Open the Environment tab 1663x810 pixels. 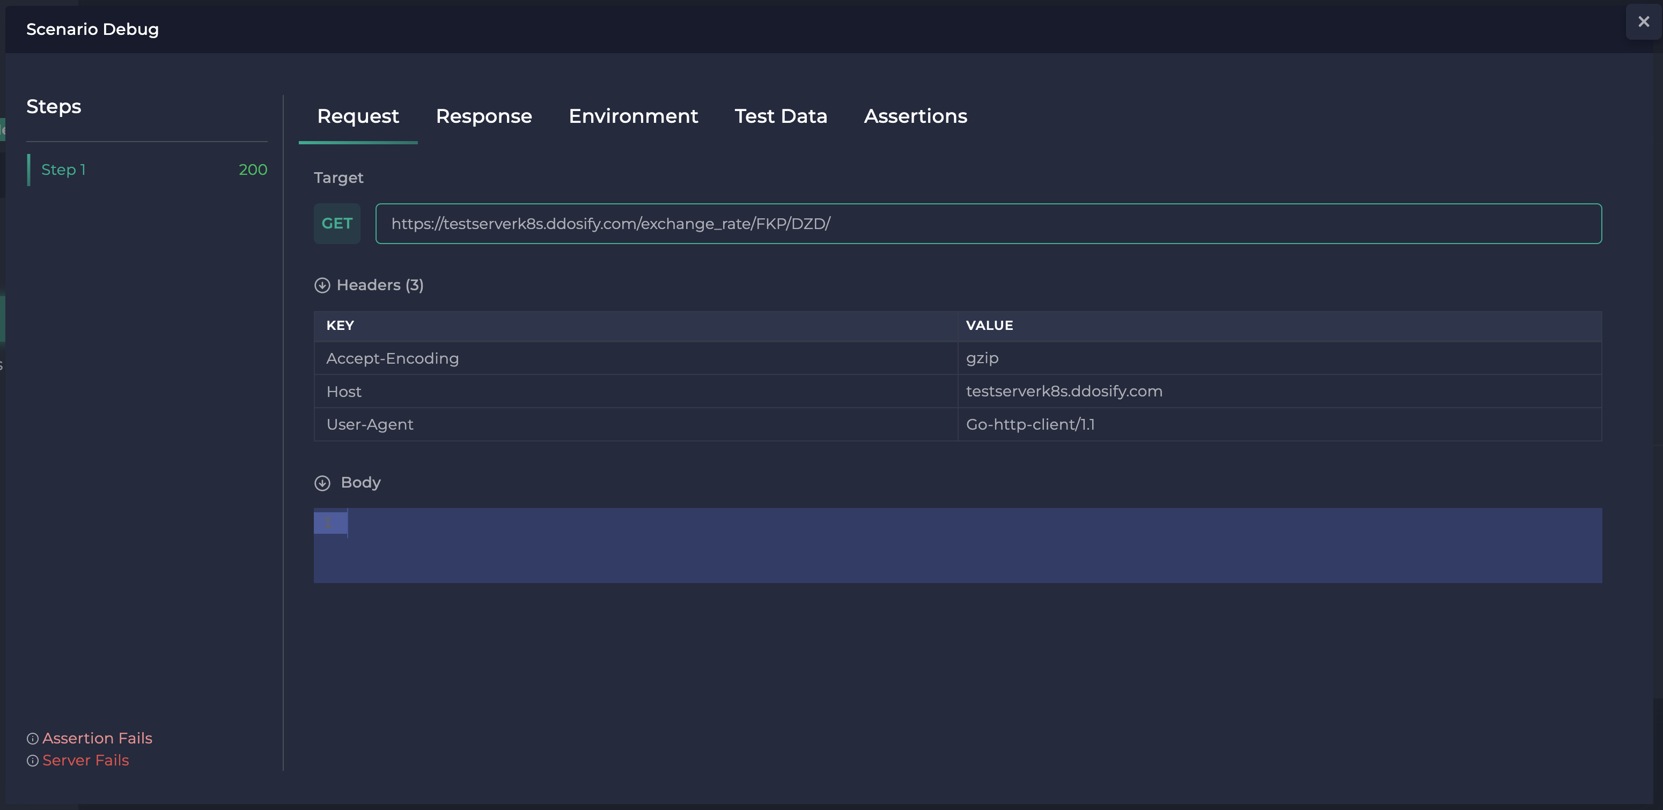[634, 116]
